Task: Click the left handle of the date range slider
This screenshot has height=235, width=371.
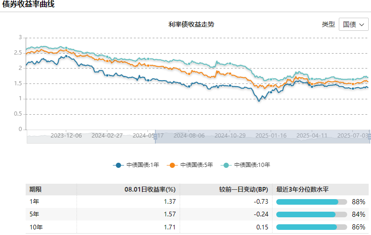Action: [155, 137]
